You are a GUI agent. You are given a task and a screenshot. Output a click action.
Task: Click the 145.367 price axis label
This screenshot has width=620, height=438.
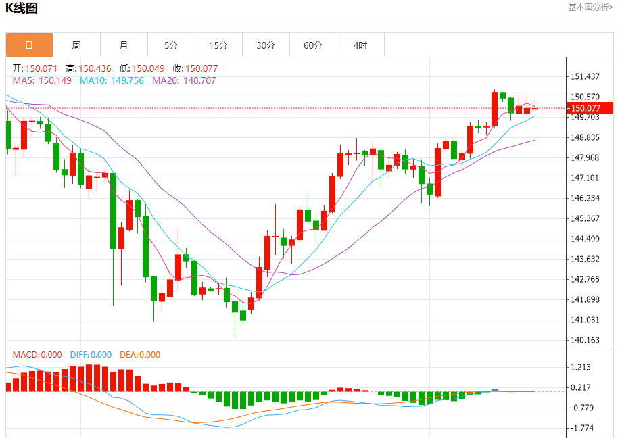(586, 218)
